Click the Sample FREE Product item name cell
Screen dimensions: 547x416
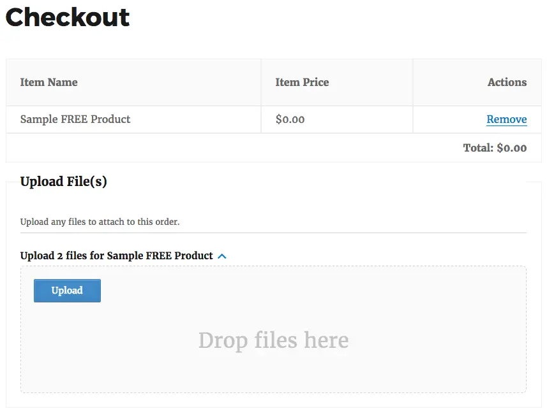pos(75,119)
